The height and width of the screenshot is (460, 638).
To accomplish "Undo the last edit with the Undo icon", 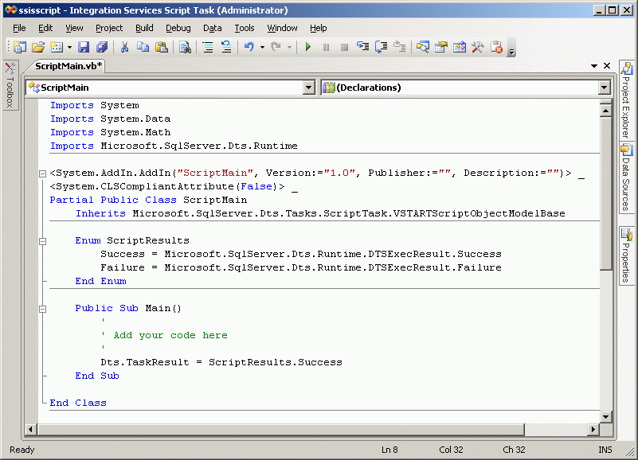I will [249, 47].
